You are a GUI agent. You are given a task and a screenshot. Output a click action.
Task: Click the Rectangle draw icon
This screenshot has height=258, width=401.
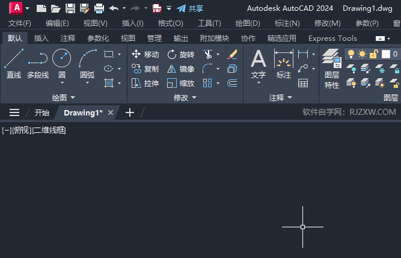pos(109,54)
